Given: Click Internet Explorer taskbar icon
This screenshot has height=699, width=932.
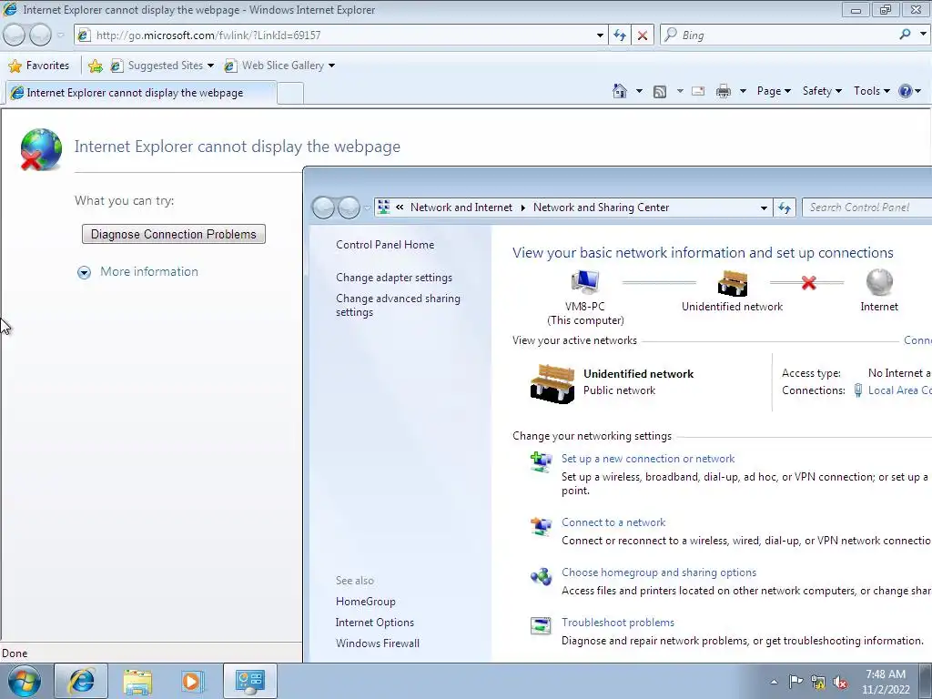Looking at the screenshot, I should [81, 681].
